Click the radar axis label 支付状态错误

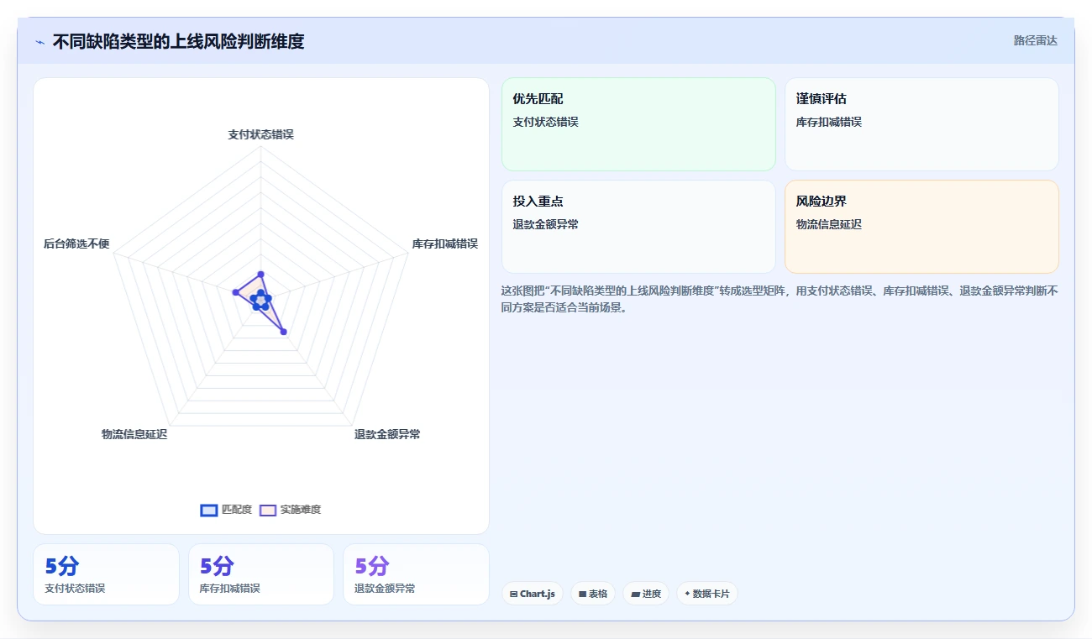click(260, 134)
